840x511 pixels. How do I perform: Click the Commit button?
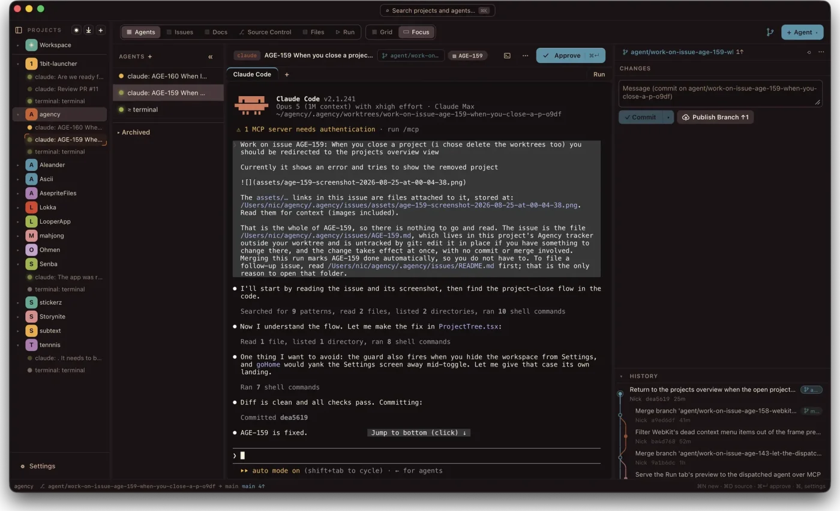(x=640, y=117)
